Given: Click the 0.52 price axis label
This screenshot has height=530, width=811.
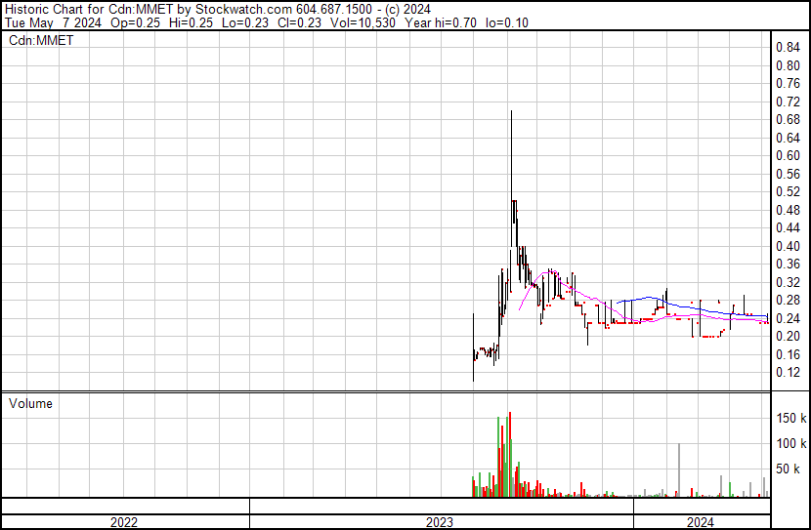Looking at the screenshot, I should coord(789,191).
